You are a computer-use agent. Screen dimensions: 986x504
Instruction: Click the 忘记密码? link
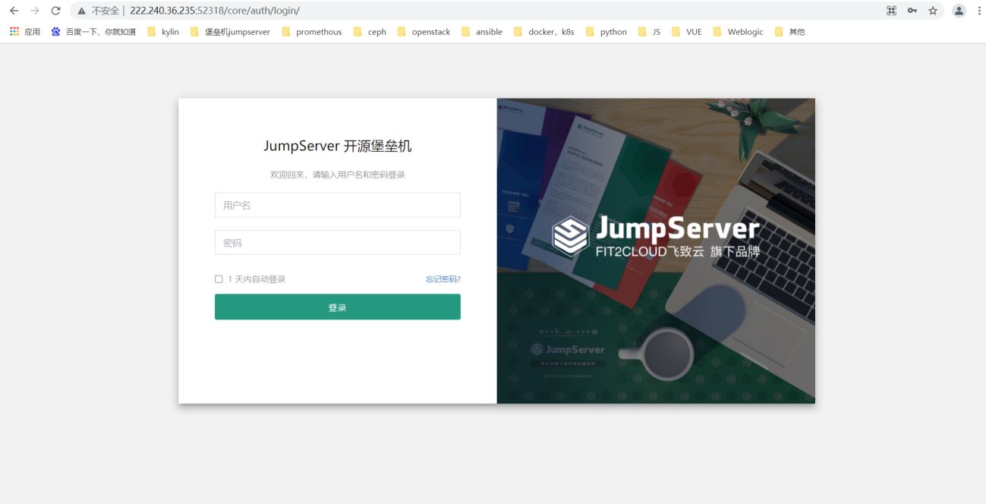click(x=443, y=279)
